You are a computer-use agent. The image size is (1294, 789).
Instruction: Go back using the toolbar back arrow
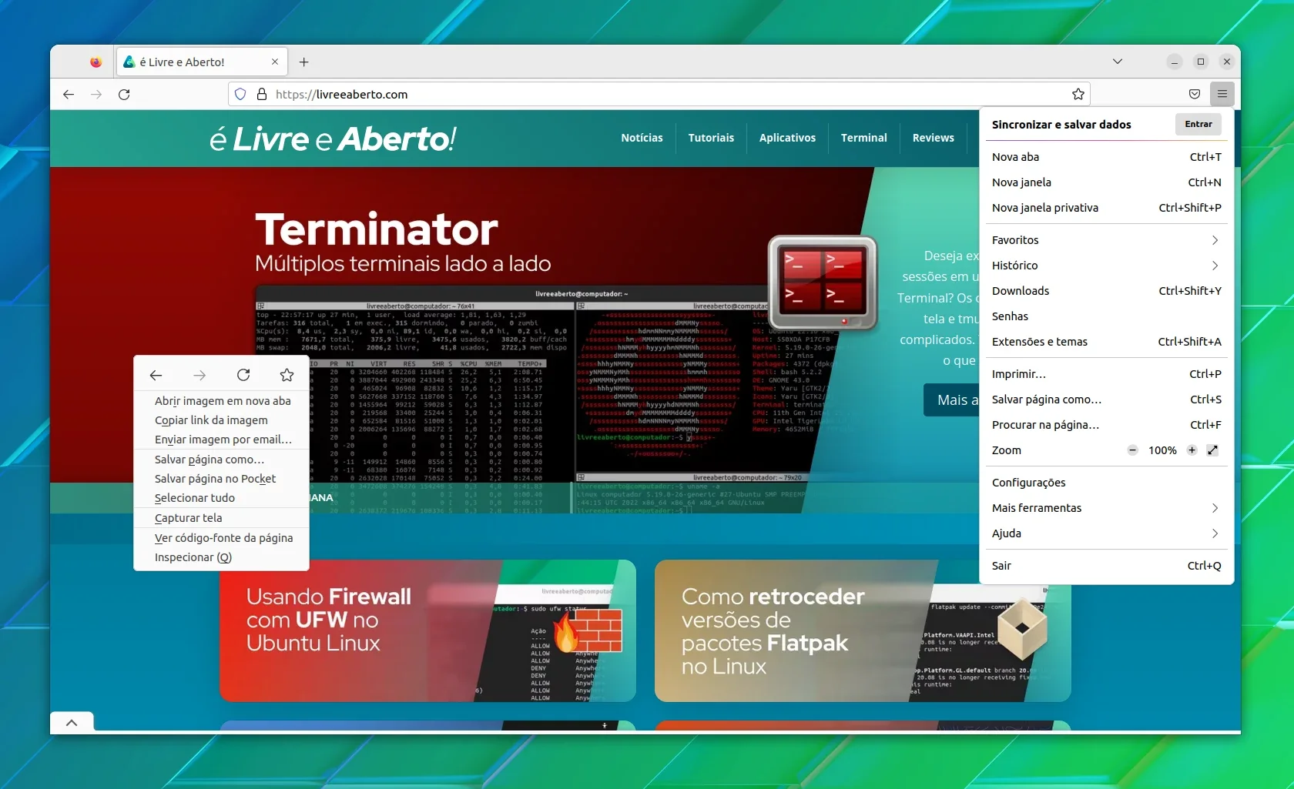point(69,95)
